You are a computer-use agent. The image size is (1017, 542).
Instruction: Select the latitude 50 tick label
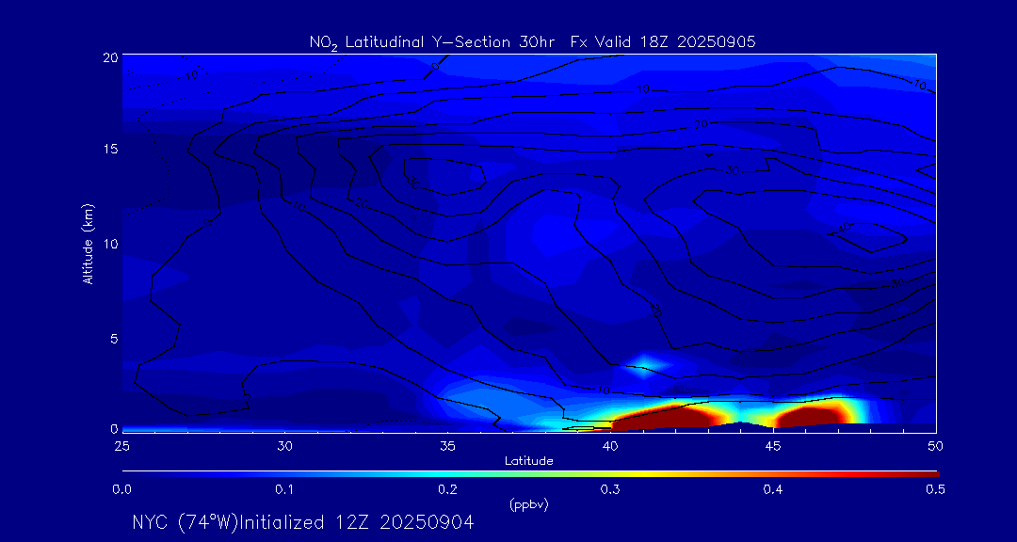click(x=935, y=444)
